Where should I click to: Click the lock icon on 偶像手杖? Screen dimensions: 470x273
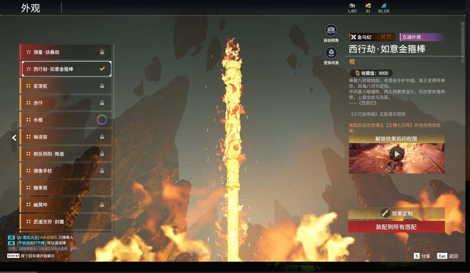coord(102,171)
